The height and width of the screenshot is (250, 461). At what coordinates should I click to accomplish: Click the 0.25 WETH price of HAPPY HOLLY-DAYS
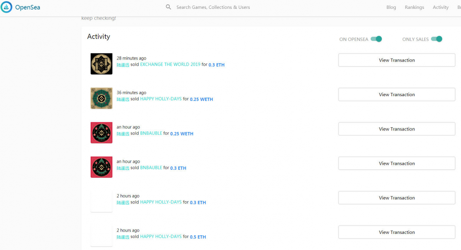[x=201, y=99]
